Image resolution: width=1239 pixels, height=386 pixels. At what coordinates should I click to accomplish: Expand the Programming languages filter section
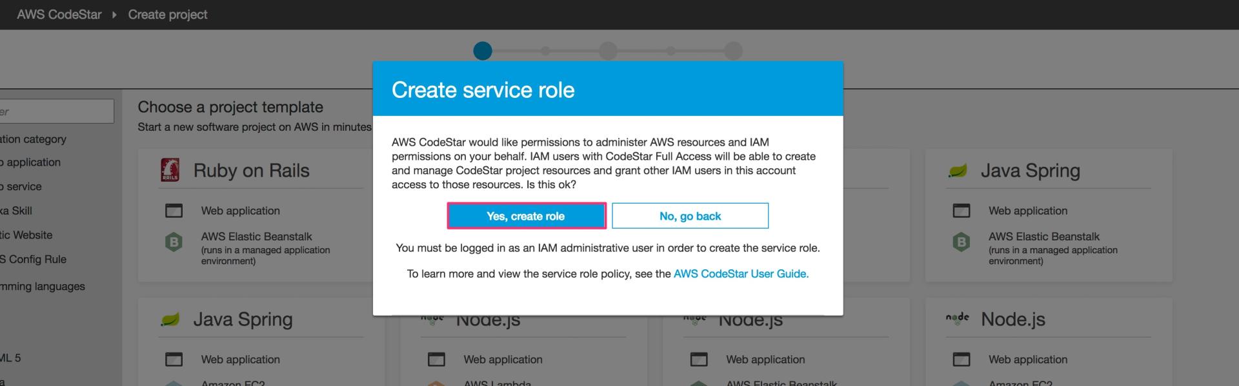(42, 286)
